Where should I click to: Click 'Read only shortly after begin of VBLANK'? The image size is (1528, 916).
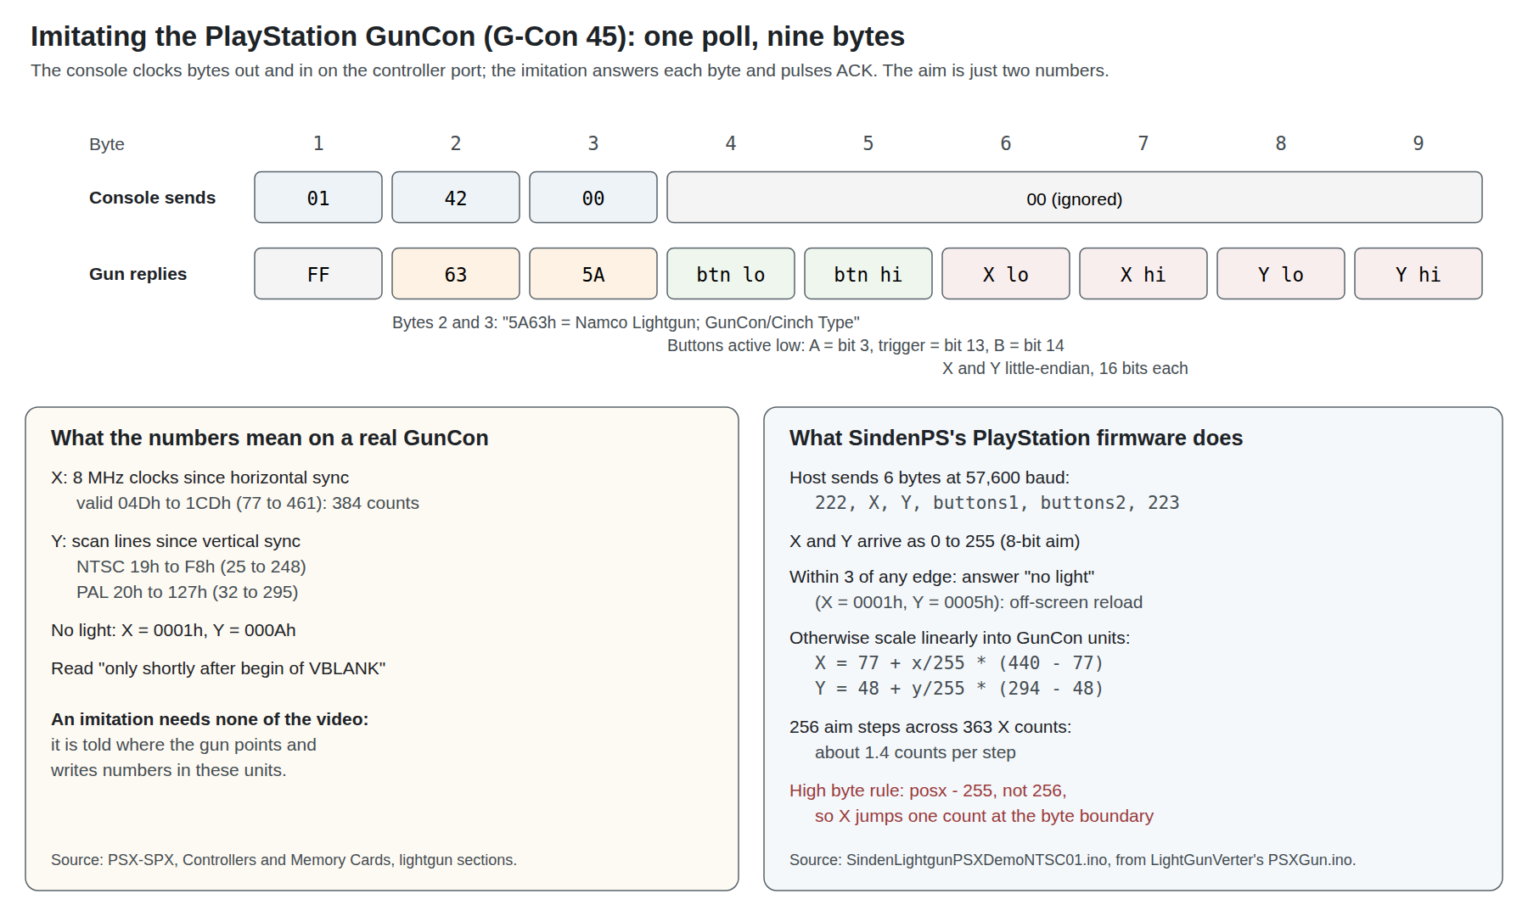click(218, 668)
